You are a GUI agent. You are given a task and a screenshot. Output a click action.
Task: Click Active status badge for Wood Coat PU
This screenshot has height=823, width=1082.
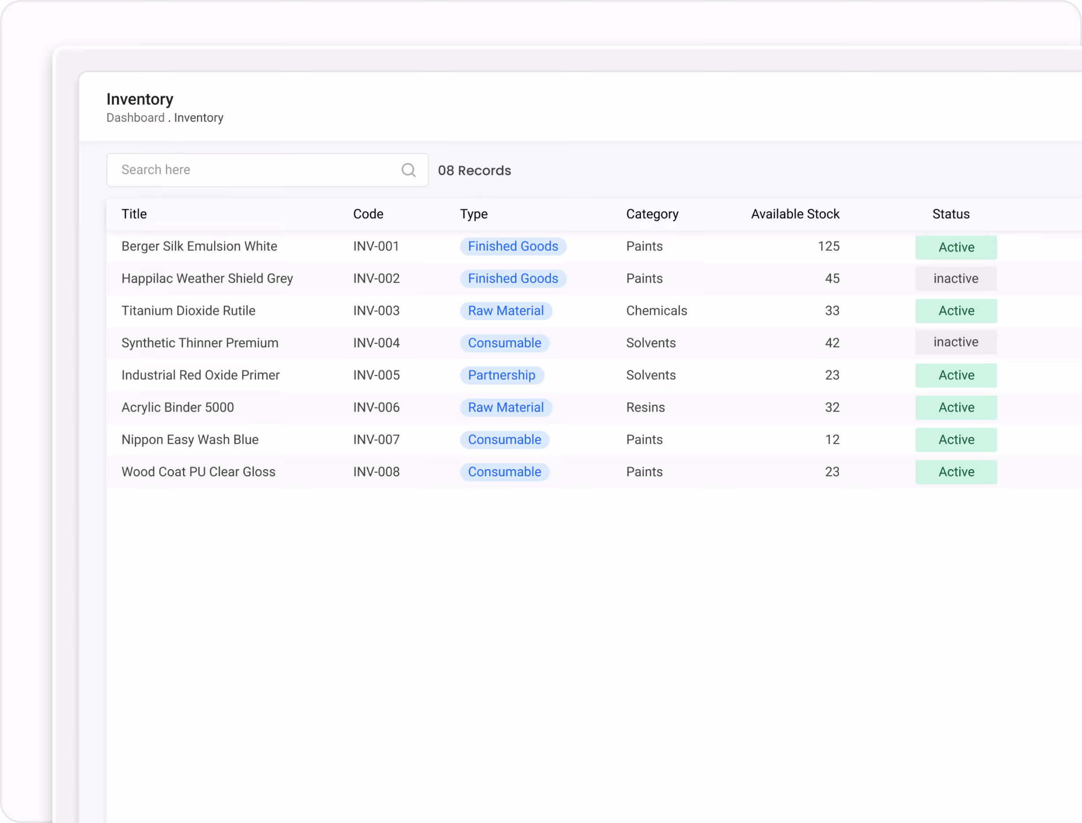956,472
